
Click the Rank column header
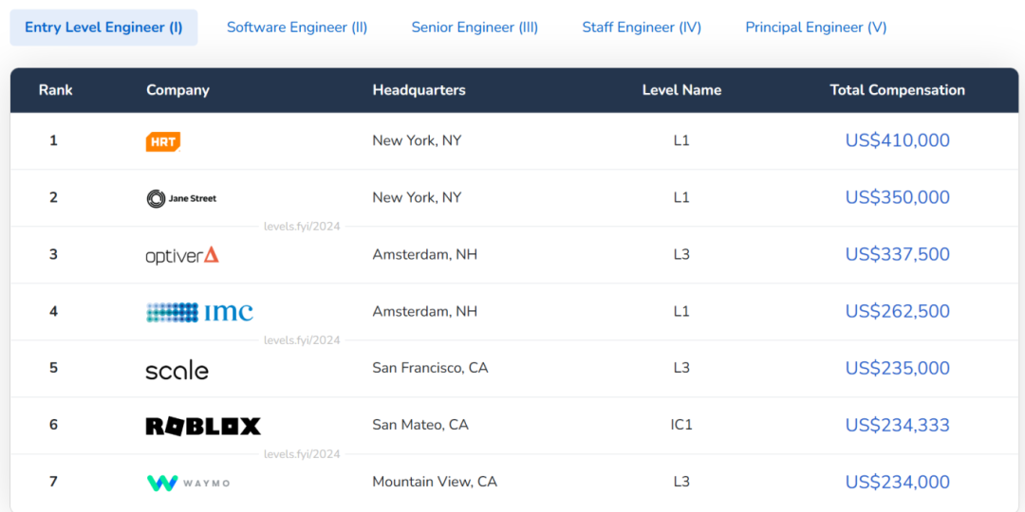point(56,90)
